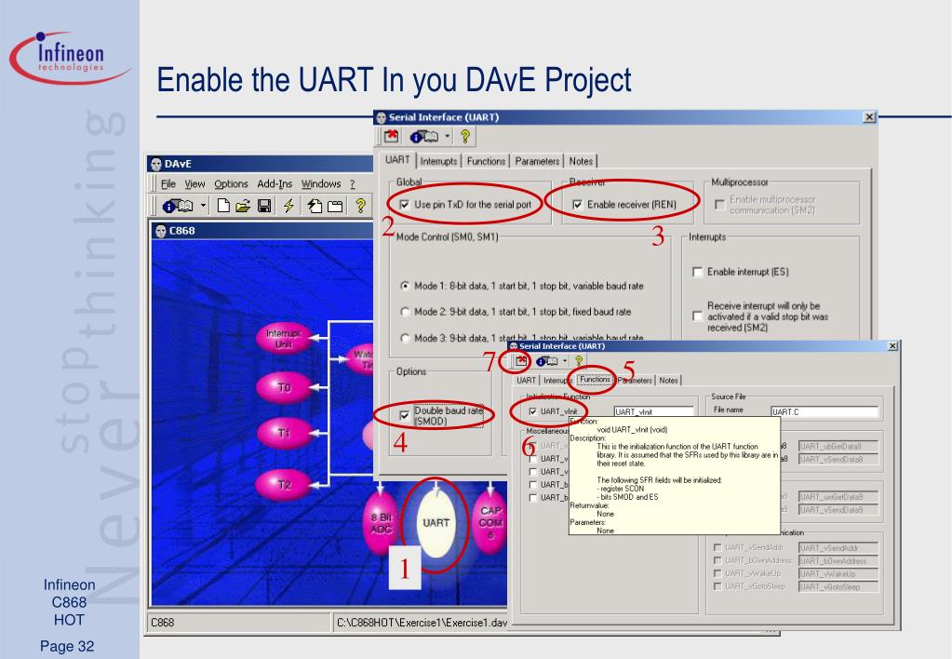The width and height of the screenshot is (952, 659).
Task: Select the UART tab in the front UART window
Action: [526, 380]
